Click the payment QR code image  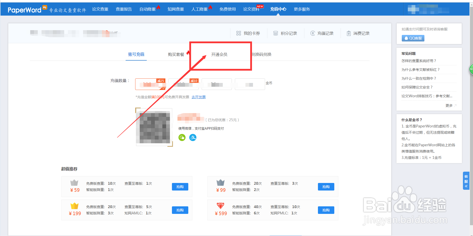pos(154,127)
